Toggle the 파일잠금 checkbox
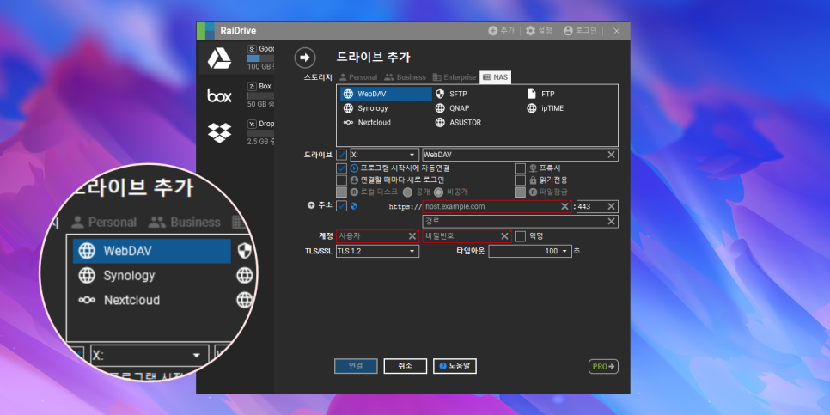The image size is (830, 415). (521, 192)
